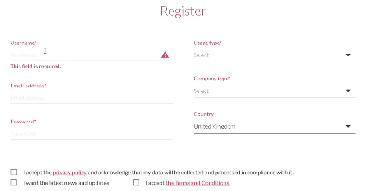371x191 pixels.
Task: Open the United Kingdom country selector
Action: (275, 127)
